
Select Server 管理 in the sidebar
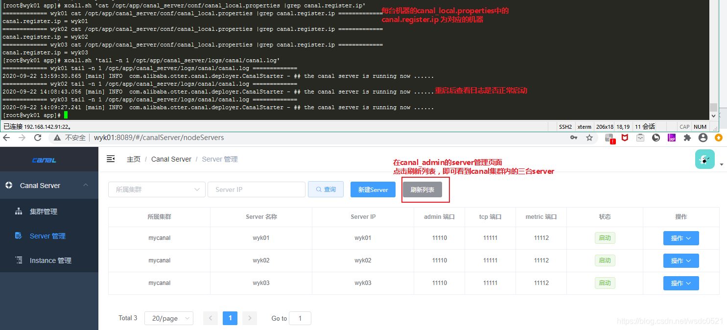click(x=49, y=236)
